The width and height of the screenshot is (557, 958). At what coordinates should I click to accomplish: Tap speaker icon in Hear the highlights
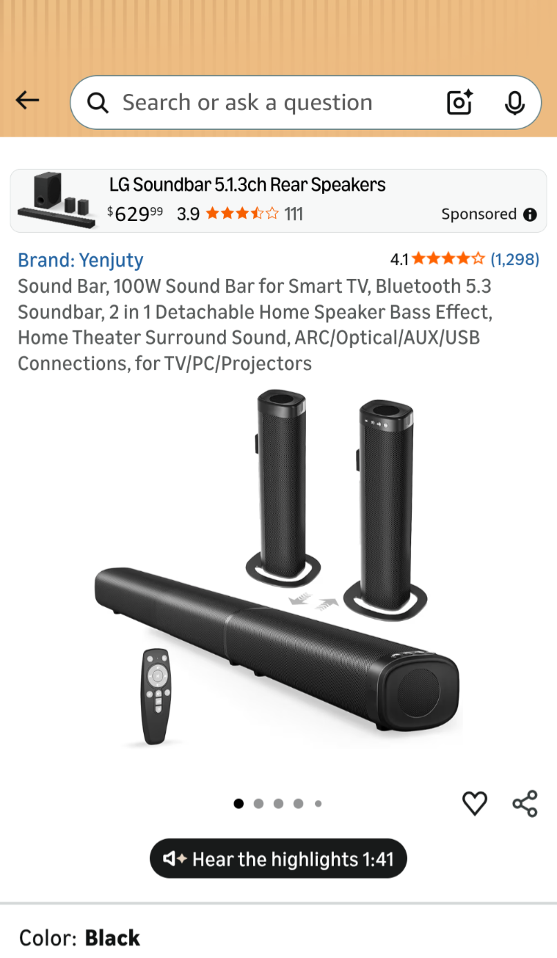pyautogui.click(x=175, y=859)
